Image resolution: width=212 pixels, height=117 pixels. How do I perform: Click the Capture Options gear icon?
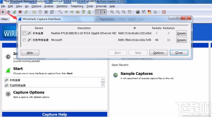coord(8,94)
